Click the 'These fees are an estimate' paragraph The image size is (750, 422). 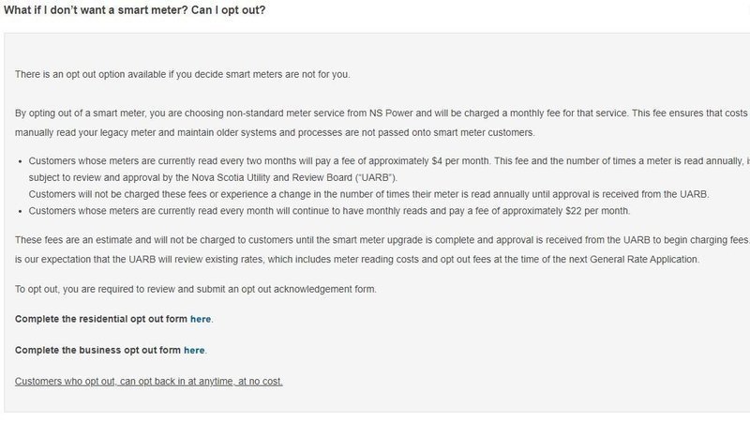281,241
